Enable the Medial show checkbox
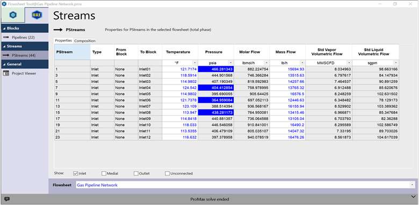This screenshot has width=419, height=205. point(104,173)
